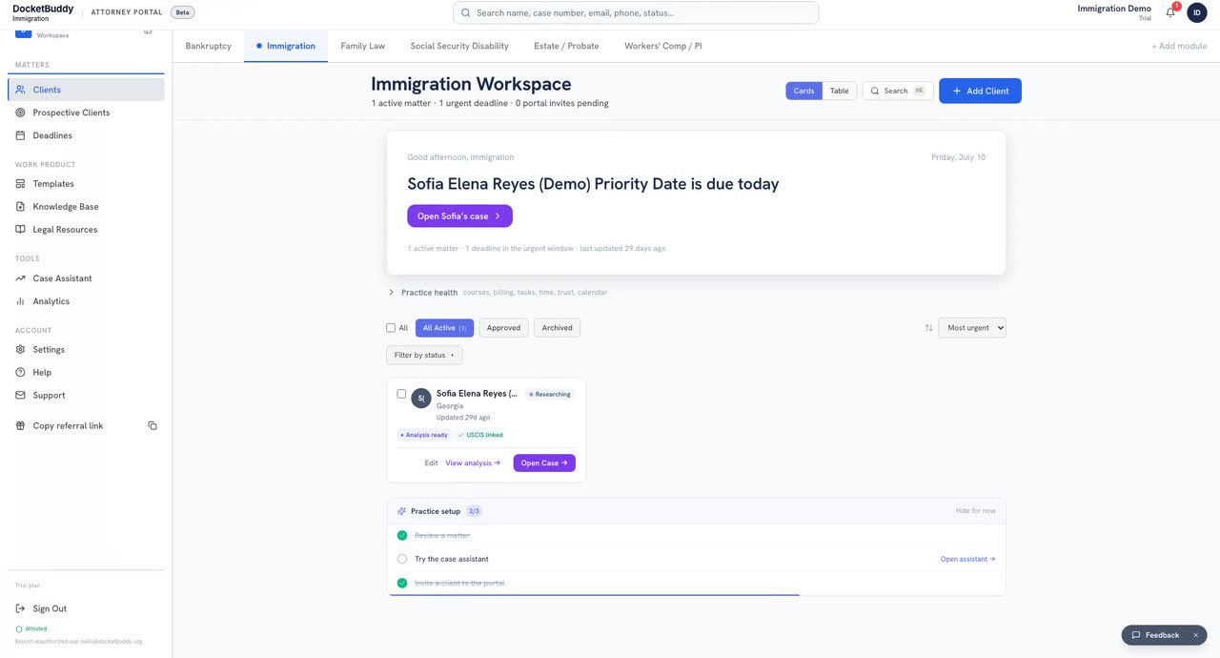Click the Case Assistant trend icon
1220x658 pixels.
[x=20, y=278]
